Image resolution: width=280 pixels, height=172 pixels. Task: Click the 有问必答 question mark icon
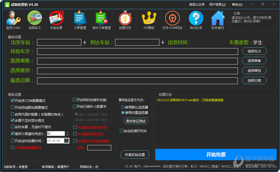196,20
